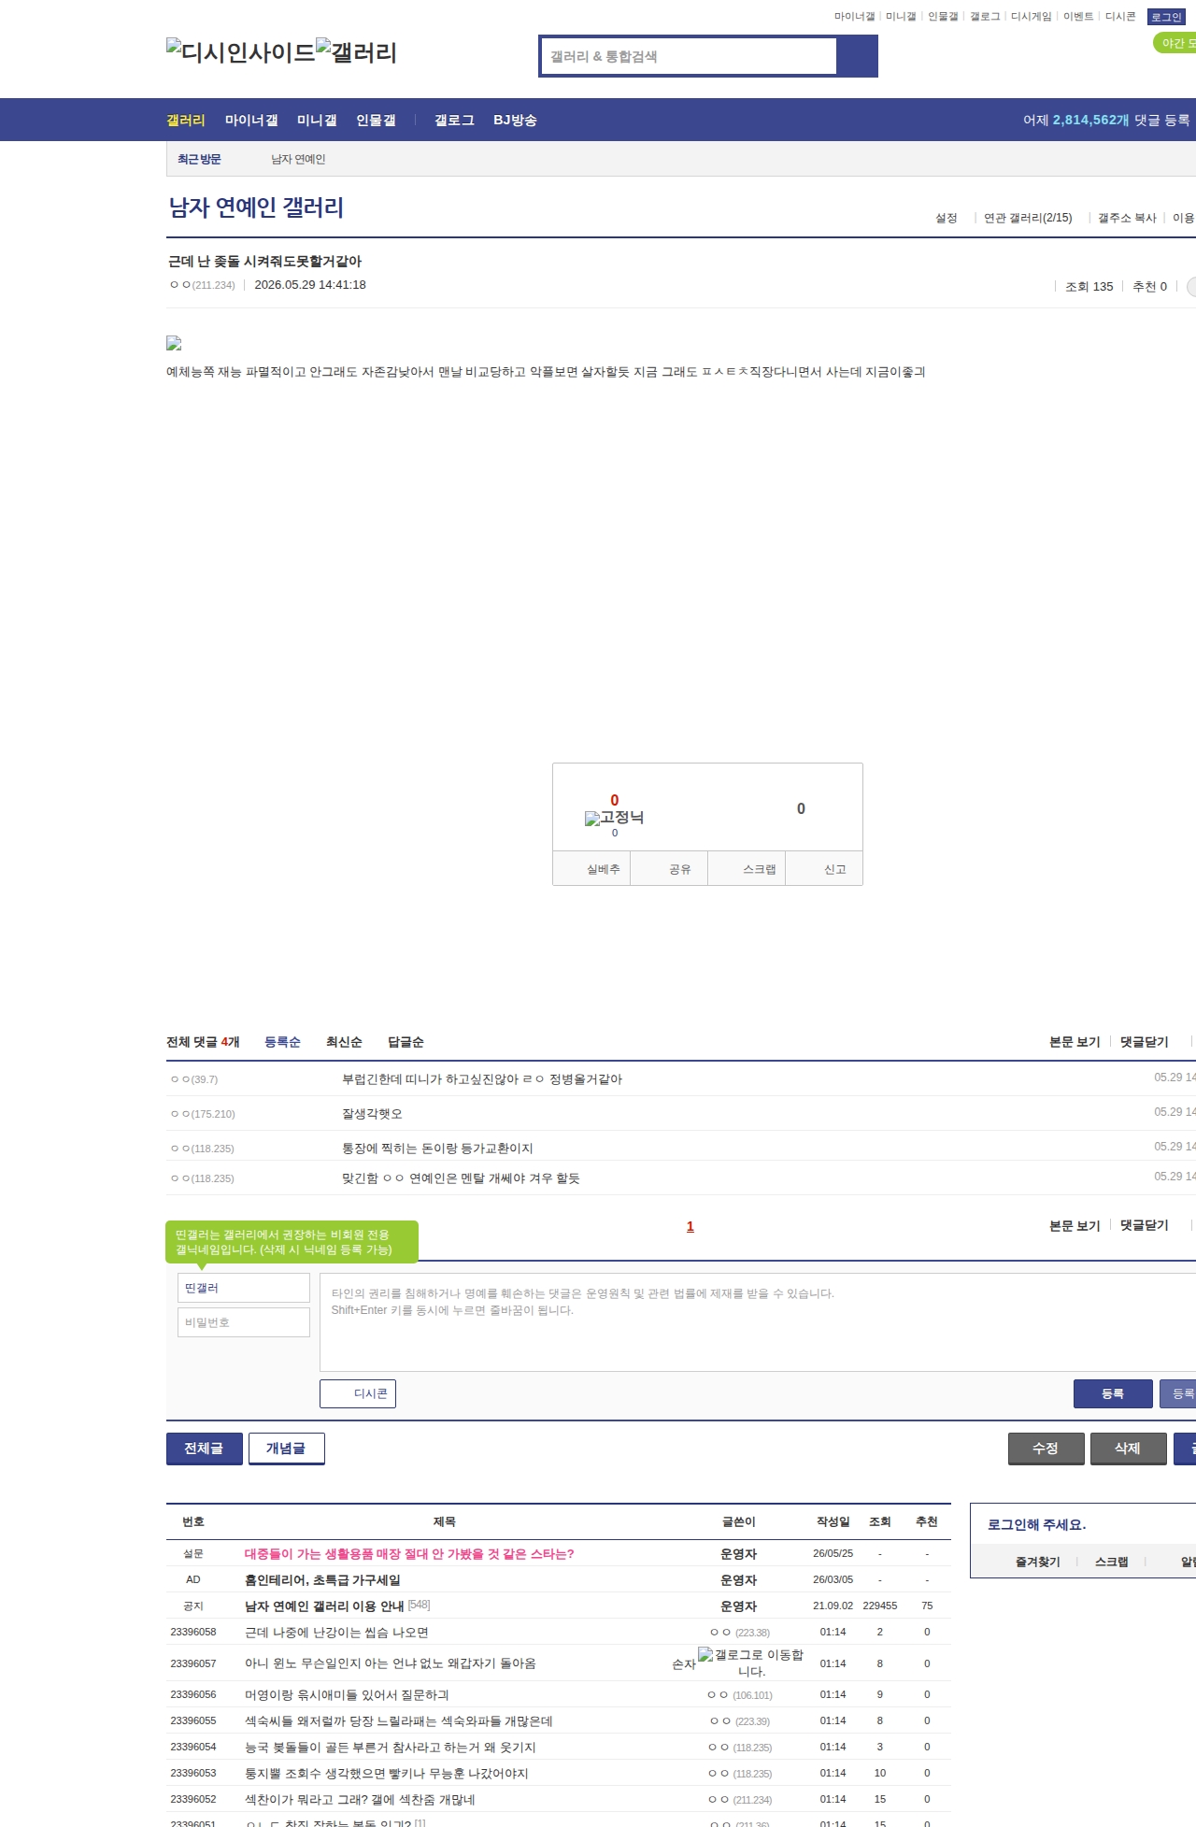
Task: Open post 23396057 아니 윈노 무슨일인지
Action: pos(391,1663)
